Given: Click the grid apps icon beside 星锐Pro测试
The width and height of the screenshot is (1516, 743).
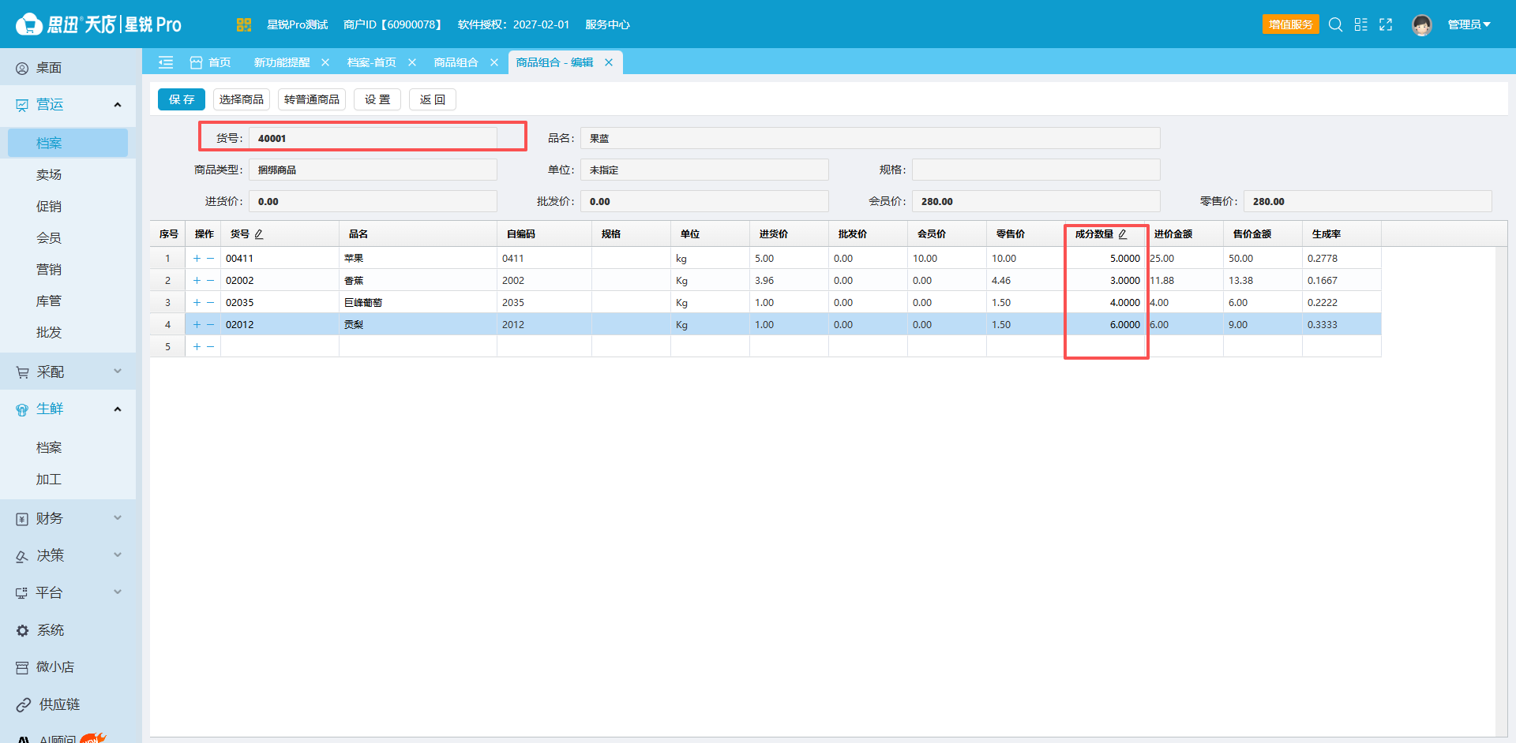Looking at the screenshot, I should [x=244, y=24].
